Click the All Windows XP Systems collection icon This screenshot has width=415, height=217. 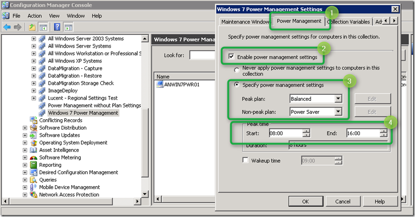coord(42,61)
